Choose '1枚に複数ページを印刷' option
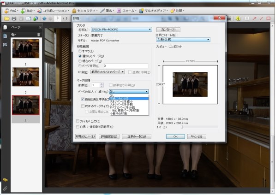 coord(129,111)
